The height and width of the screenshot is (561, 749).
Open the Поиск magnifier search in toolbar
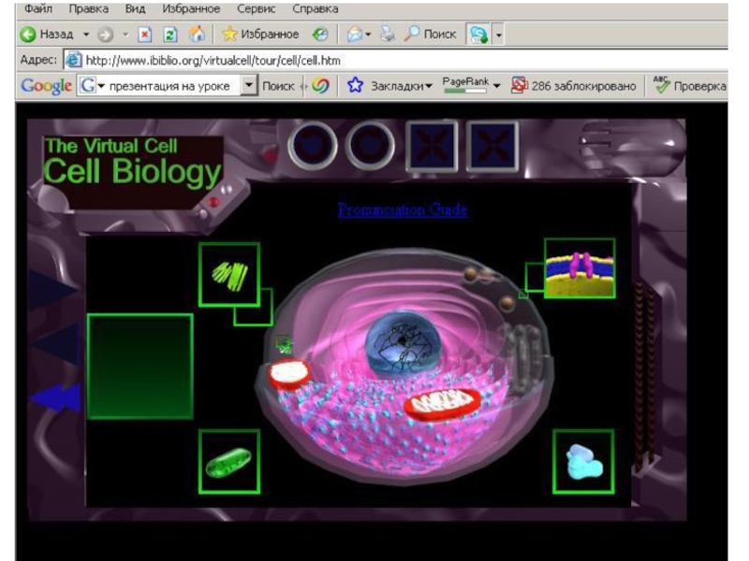click(430, 34)
